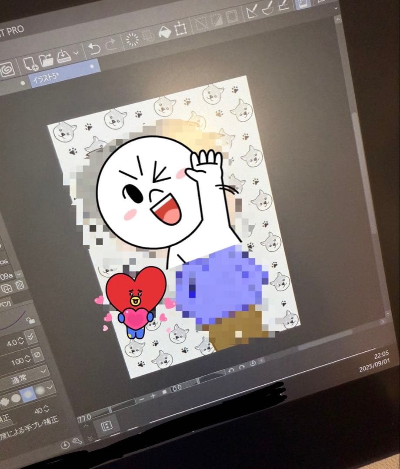Select the highlighted soft anti-aliasing option
The height and width of the screenshot is (469, 400).
[x=27, y=393]
